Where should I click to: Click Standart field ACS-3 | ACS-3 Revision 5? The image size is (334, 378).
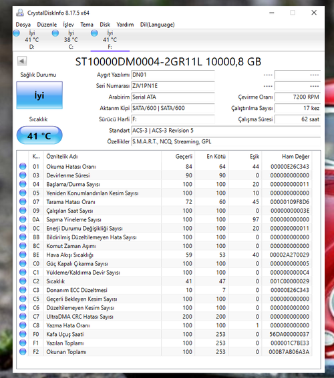point(226,131)
